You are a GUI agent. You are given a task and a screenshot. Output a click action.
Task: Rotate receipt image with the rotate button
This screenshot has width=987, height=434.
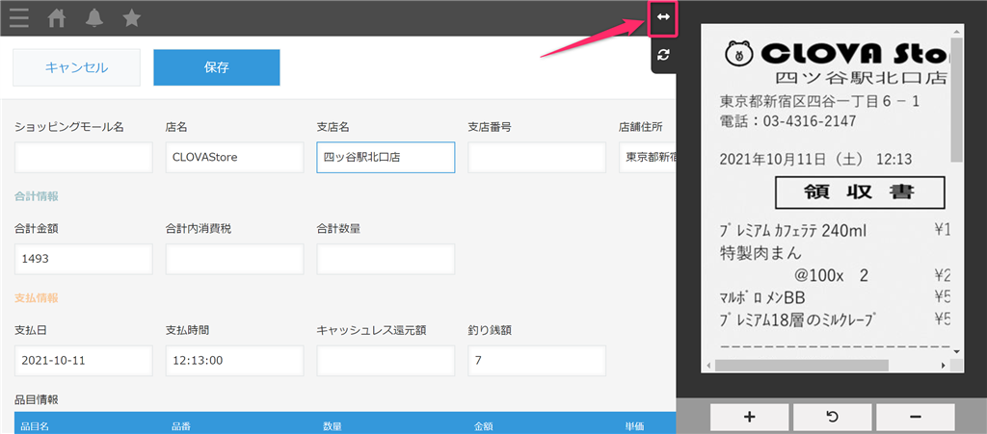832,417
